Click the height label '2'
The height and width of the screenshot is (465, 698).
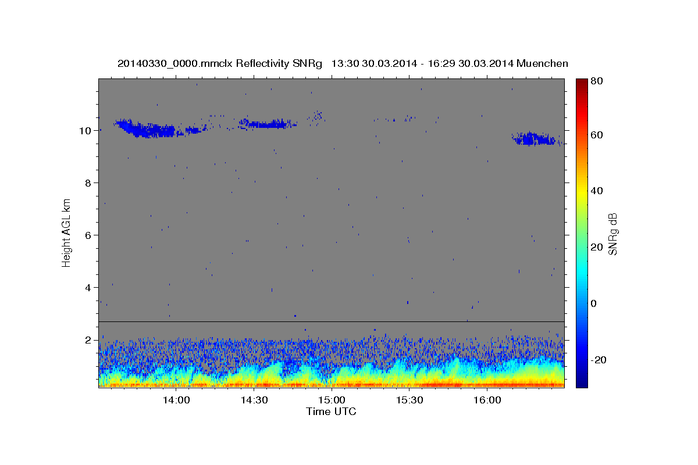[88, 339]
